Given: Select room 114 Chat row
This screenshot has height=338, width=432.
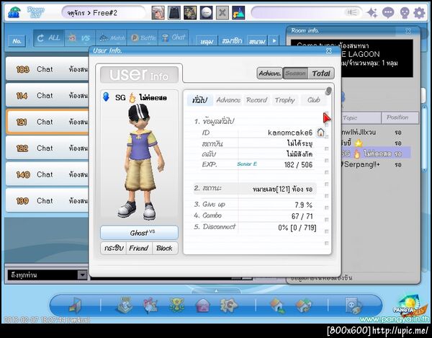Looking at the screenshot, I should (x=48, y=95).
